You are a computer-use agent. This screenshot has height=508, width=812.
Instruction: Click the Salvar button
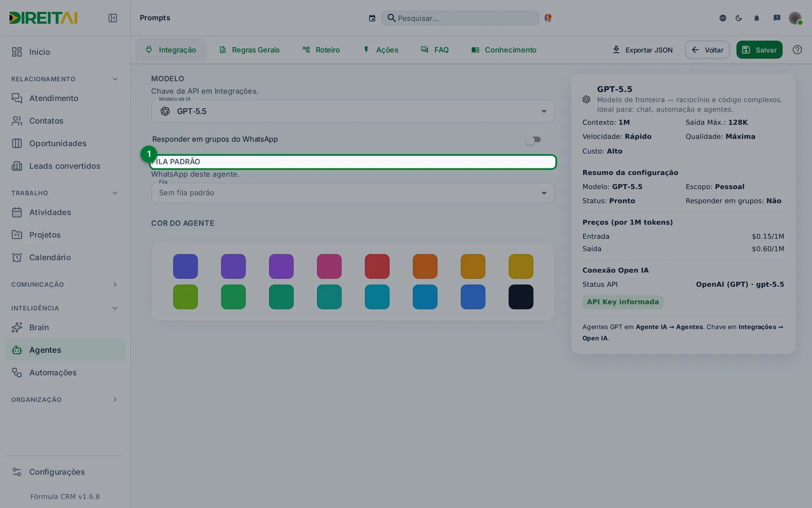pyautogui.click(x=759, y=50)
